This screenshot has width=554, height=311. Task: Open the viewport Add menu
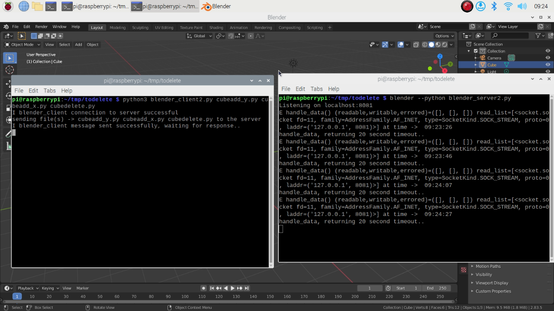pos(78,44)
